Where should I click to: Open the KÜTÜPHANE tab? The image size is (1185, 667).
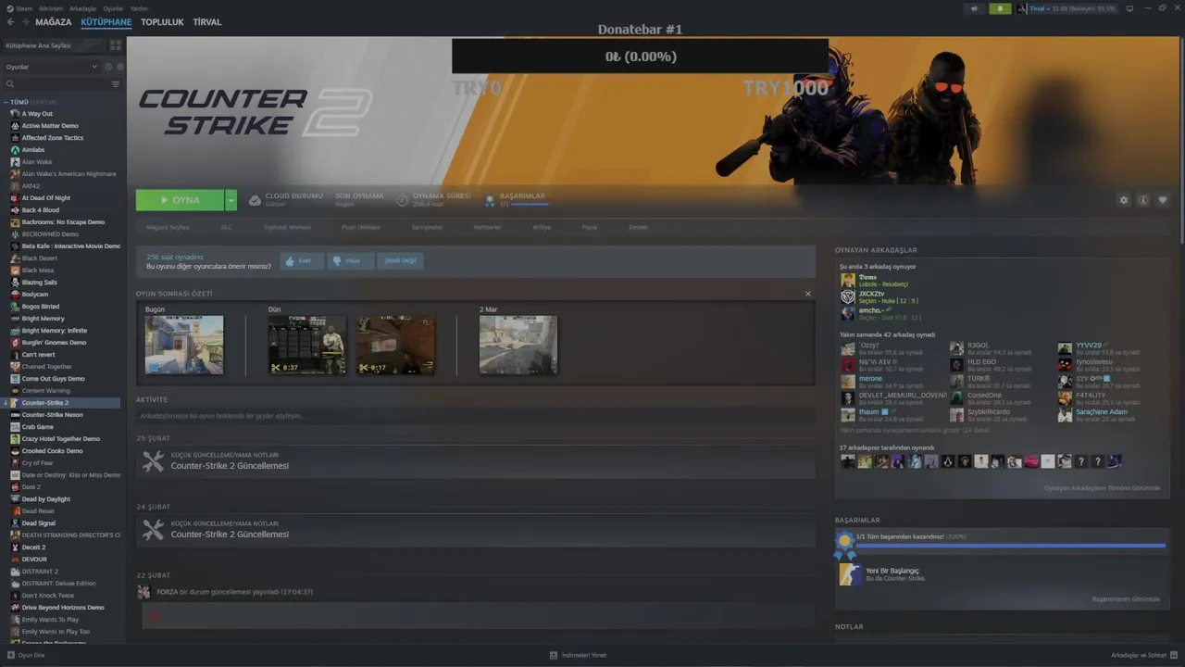tap(106, 22)
